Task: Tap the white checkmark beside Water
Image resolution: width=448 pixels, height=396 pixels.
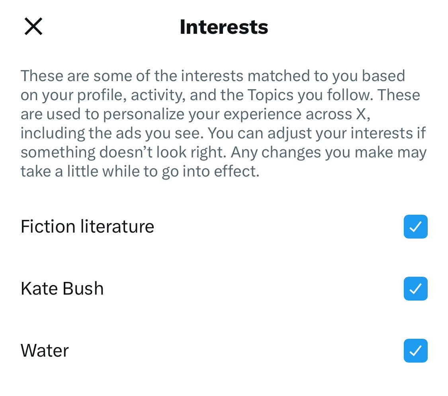Action: click(x=415, y=351)
